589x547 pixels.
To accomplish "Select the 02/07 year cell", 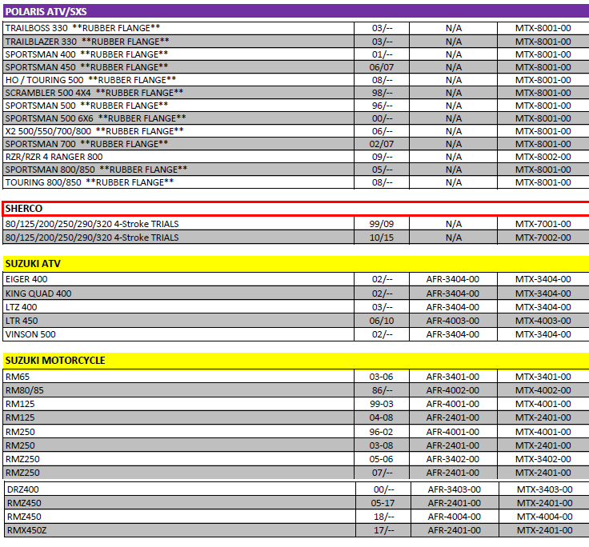I will click(x=382, y=144).
